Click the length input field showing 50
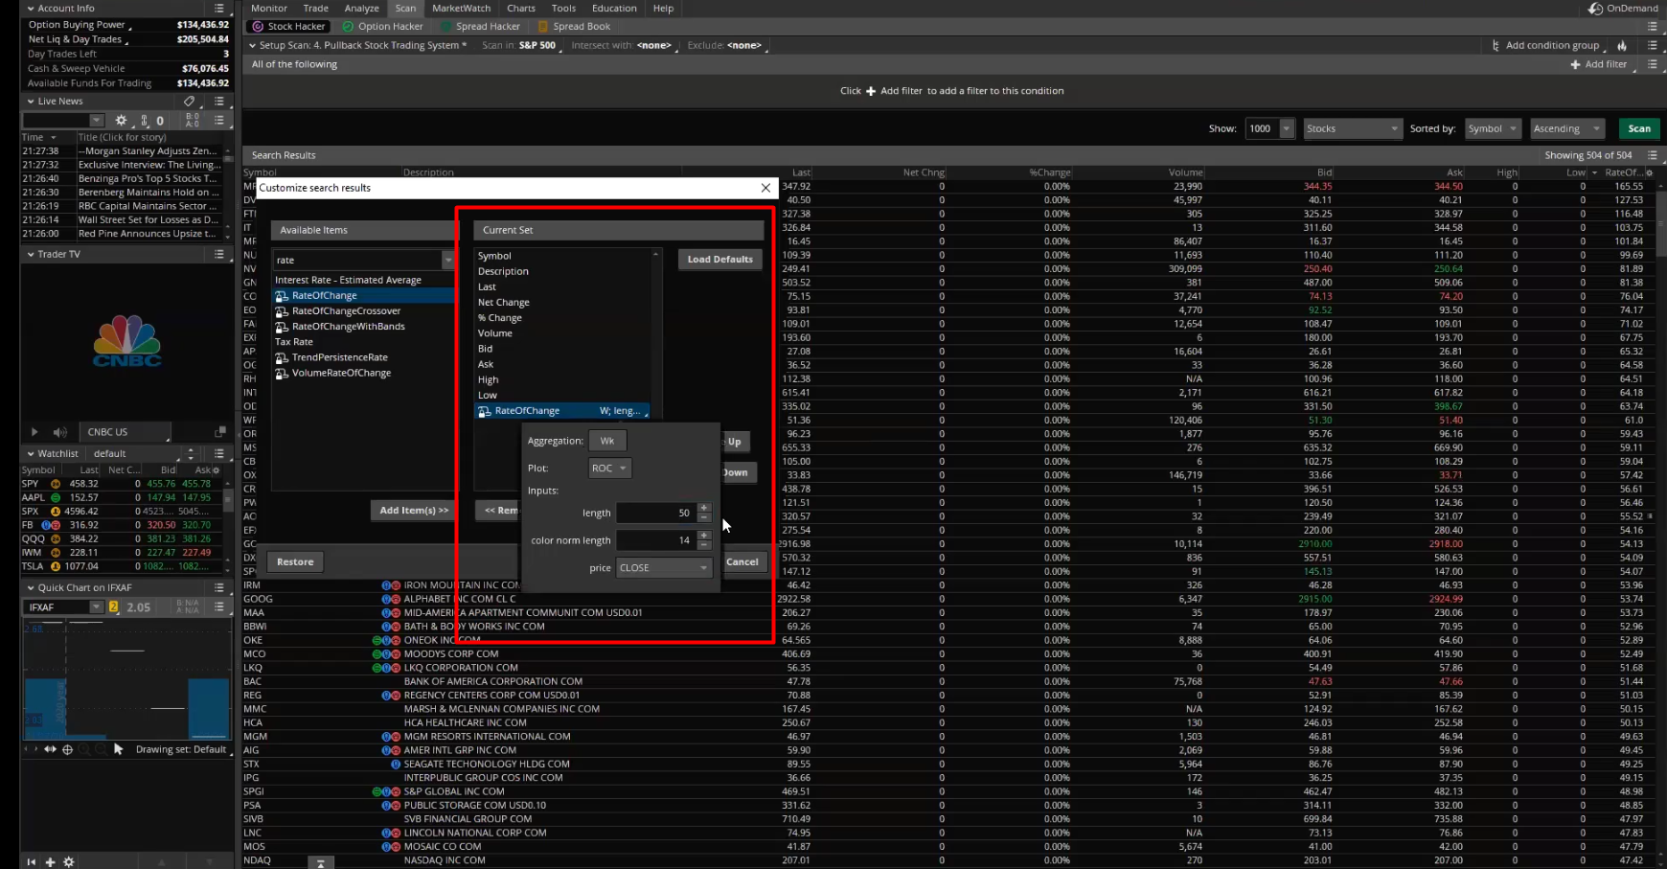Screen dimensions: 1667x869 [x=656, y=513]
